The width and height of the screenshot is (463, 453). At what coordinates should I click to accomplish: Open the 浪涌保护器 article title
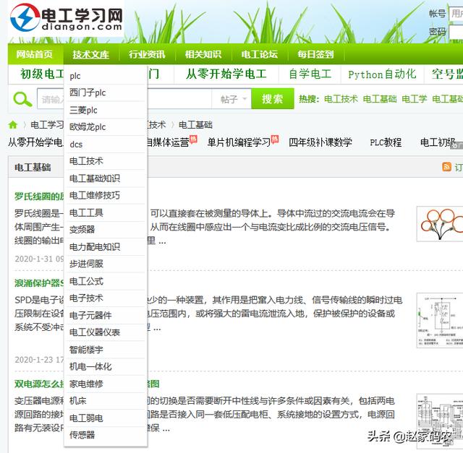tap(39, 283)
